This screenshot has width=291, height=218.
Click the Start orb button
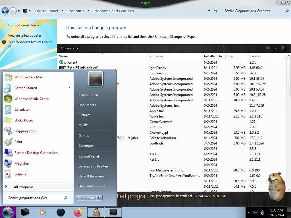8,212
